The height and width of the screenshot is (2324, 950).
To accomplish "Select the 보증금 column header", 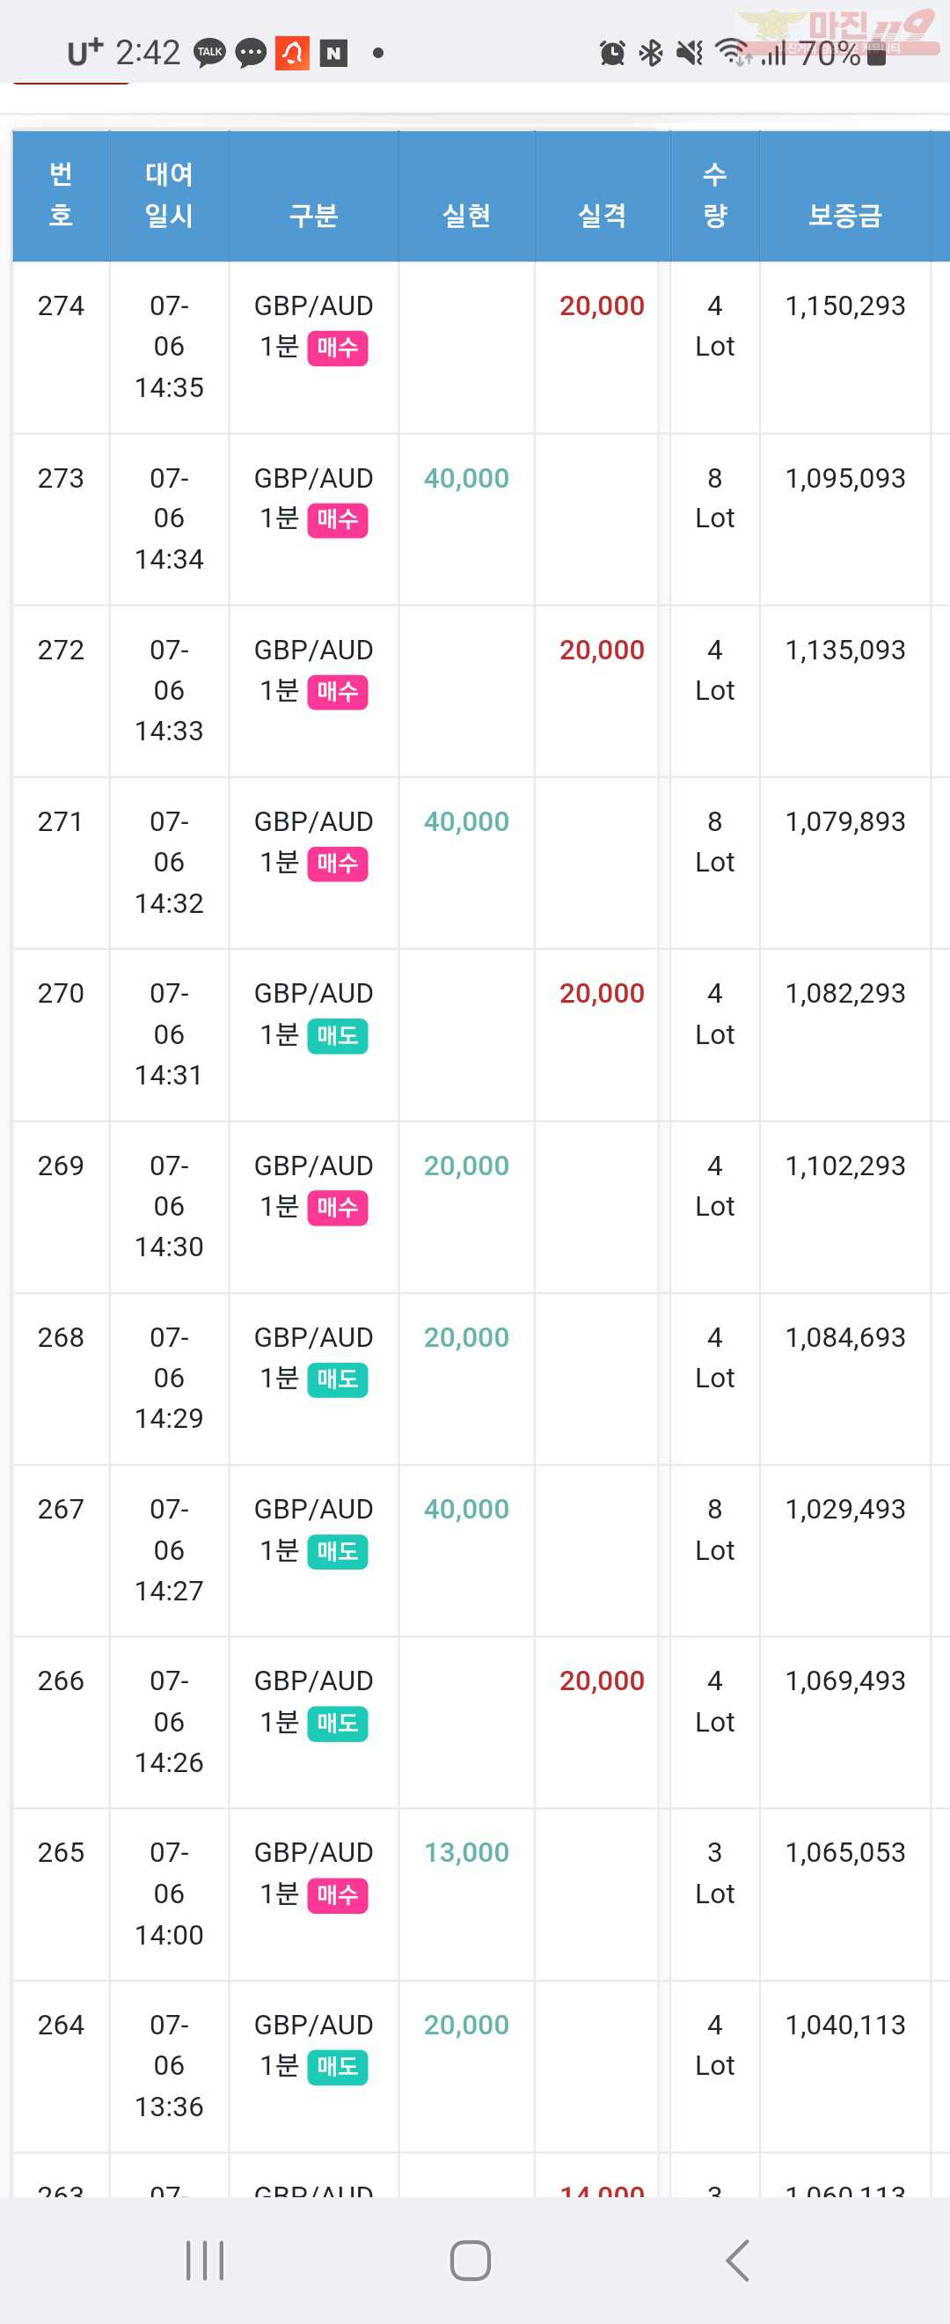I will pyautogui.click(x=844, y=215).
